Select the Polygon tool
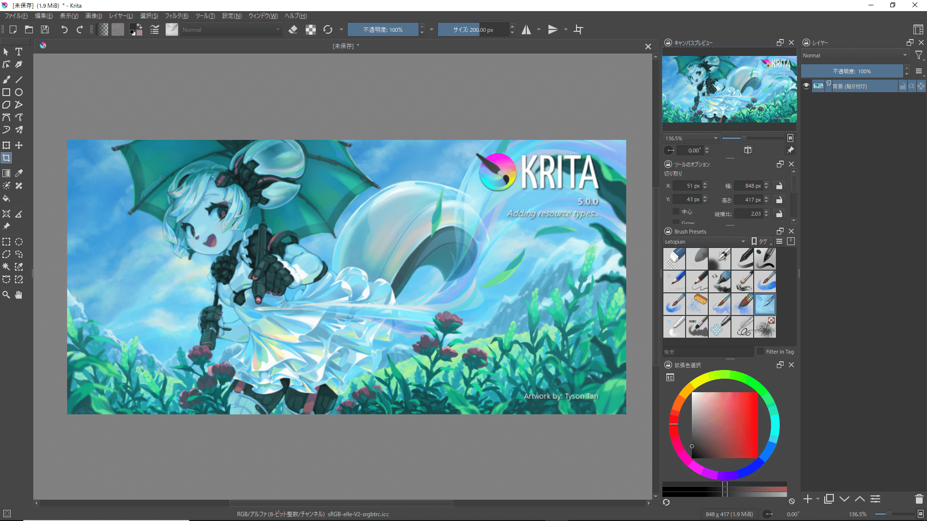The width and height of the screenshot is (927, 521). 6,105
